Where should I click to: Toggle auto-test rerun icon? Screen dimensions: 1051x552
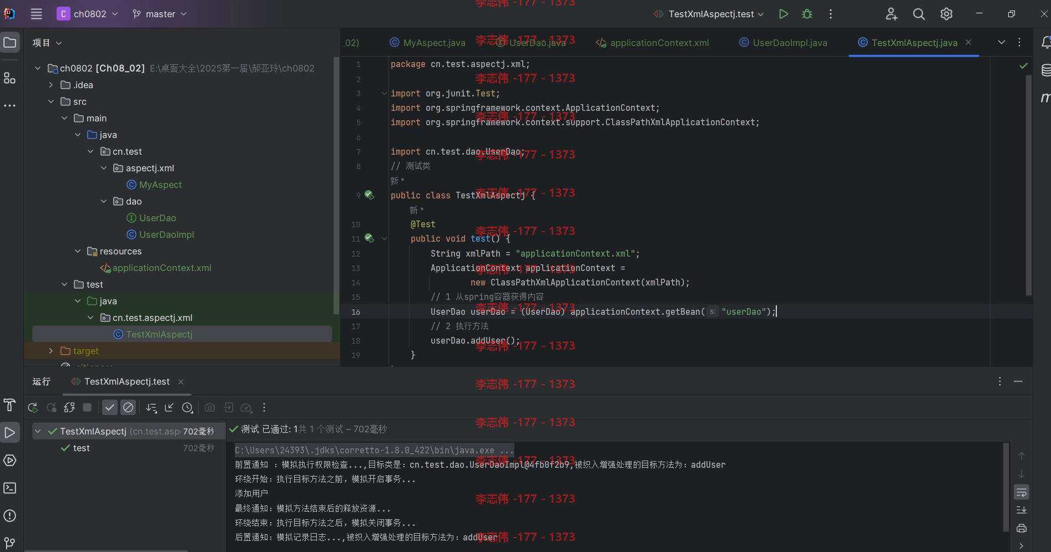(x=69, y=408)
